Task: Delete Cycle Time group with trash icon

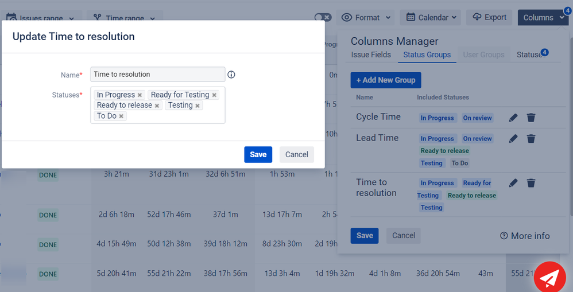Action: pyautogui.click(x=531, y=118)
